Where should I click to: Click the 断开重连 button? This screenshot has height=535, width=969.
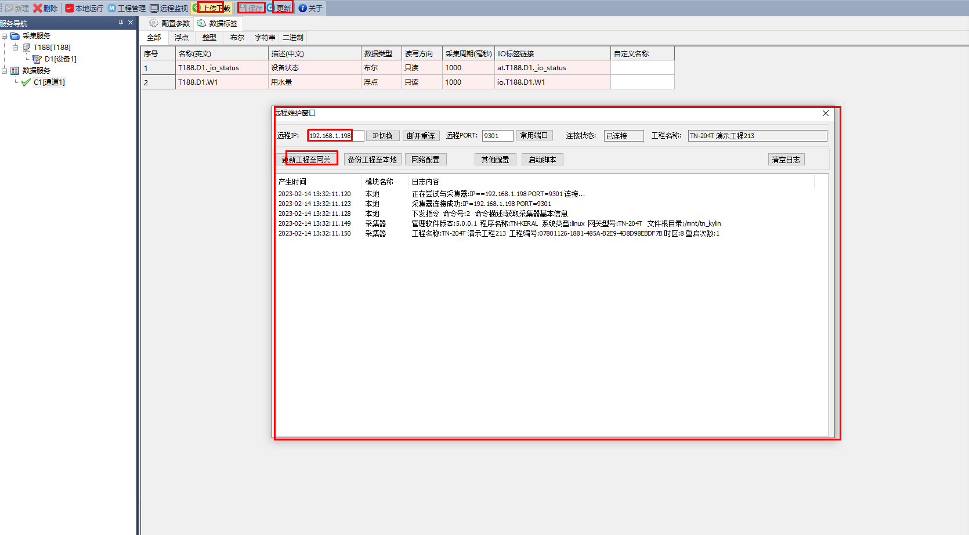coord(421,136)
